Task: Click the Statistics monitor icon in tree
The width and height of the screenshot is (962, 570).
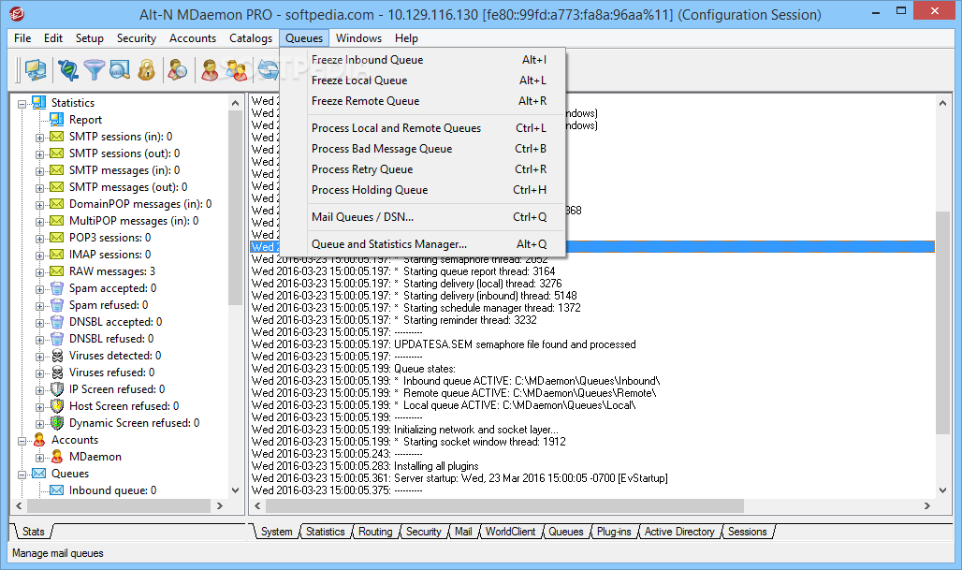Action: click(x=38, y=102)
